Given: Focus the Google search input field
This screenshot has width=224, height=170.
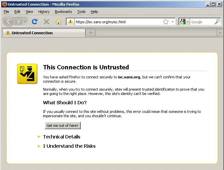Looking at the screenshot, I should click(202, 22).
